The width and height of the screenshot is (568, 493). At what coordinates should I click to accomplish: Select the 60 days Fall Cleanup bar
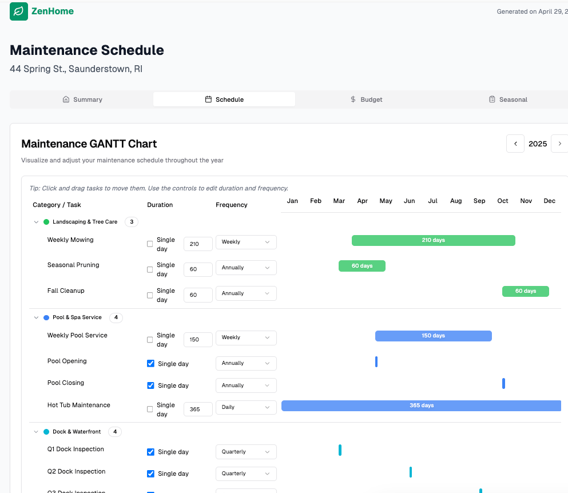525,291
